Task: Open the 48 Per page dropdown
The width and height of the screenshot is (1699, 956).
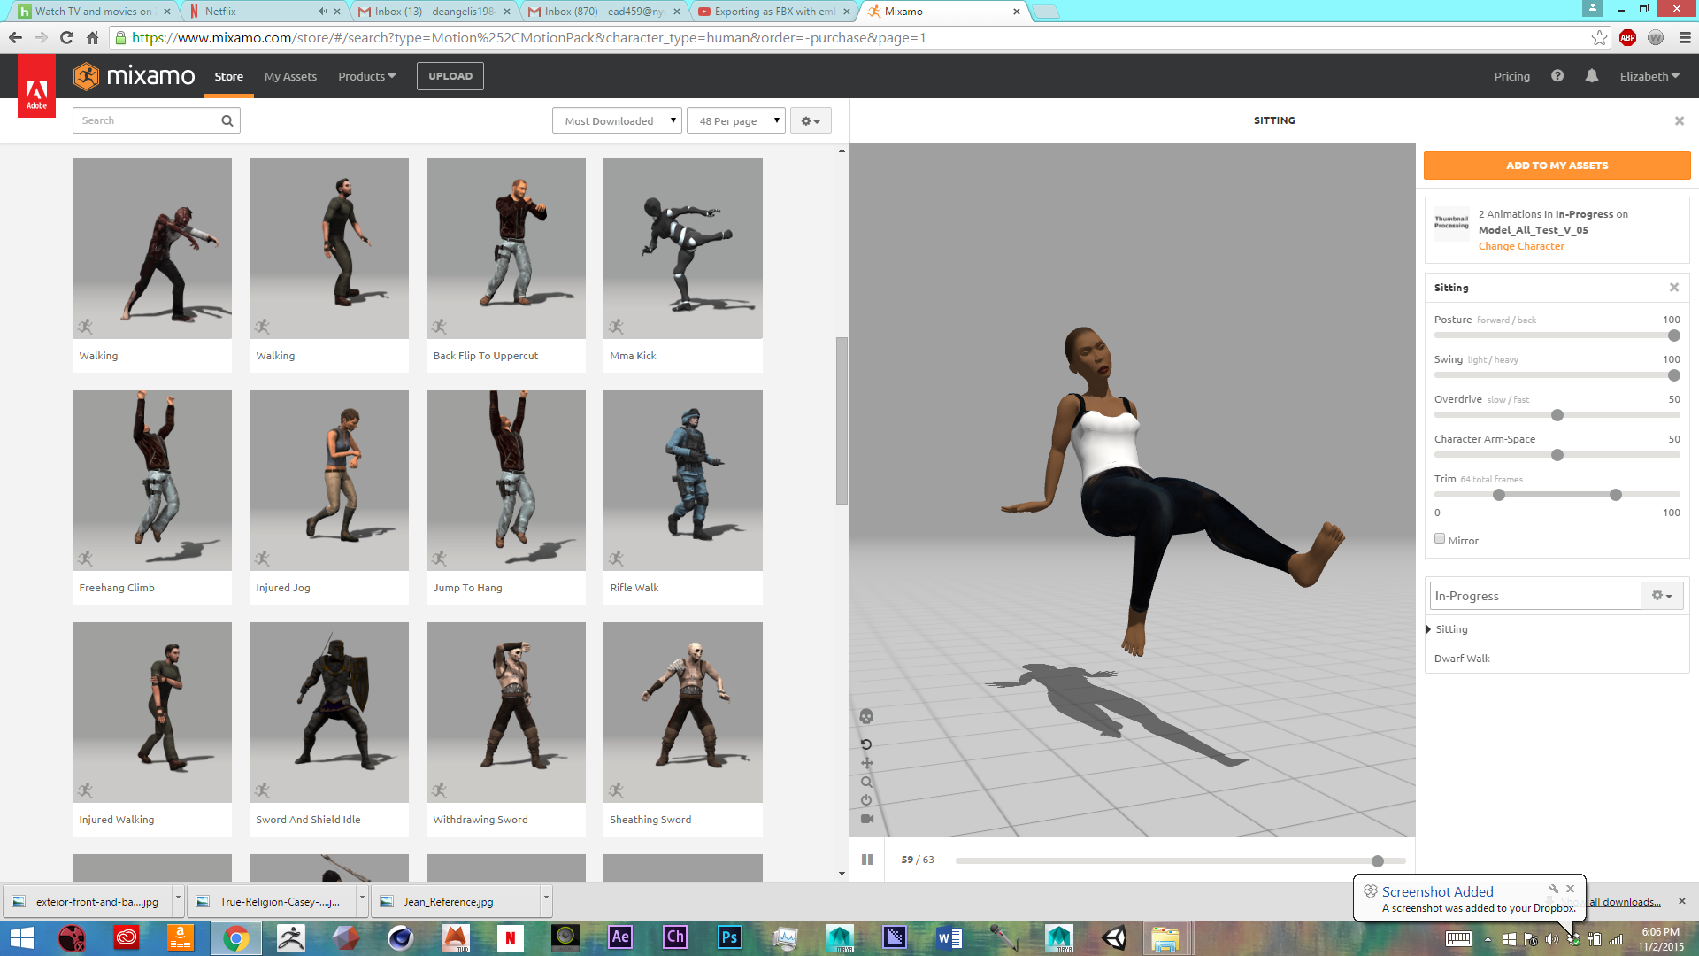Action: tap(736, 120)
